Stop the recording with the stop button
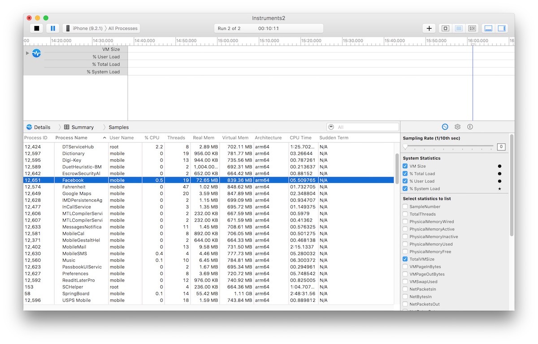 click(37, 28)
